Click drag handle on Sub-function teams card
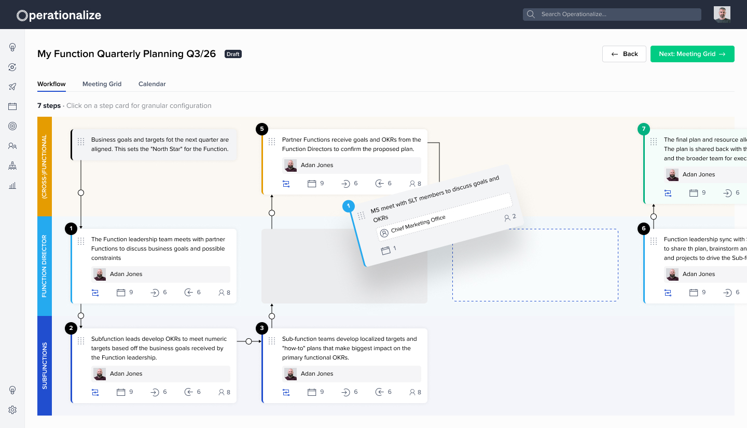The width and height of the screenshot is (747, 428). (x=272, y=340)
